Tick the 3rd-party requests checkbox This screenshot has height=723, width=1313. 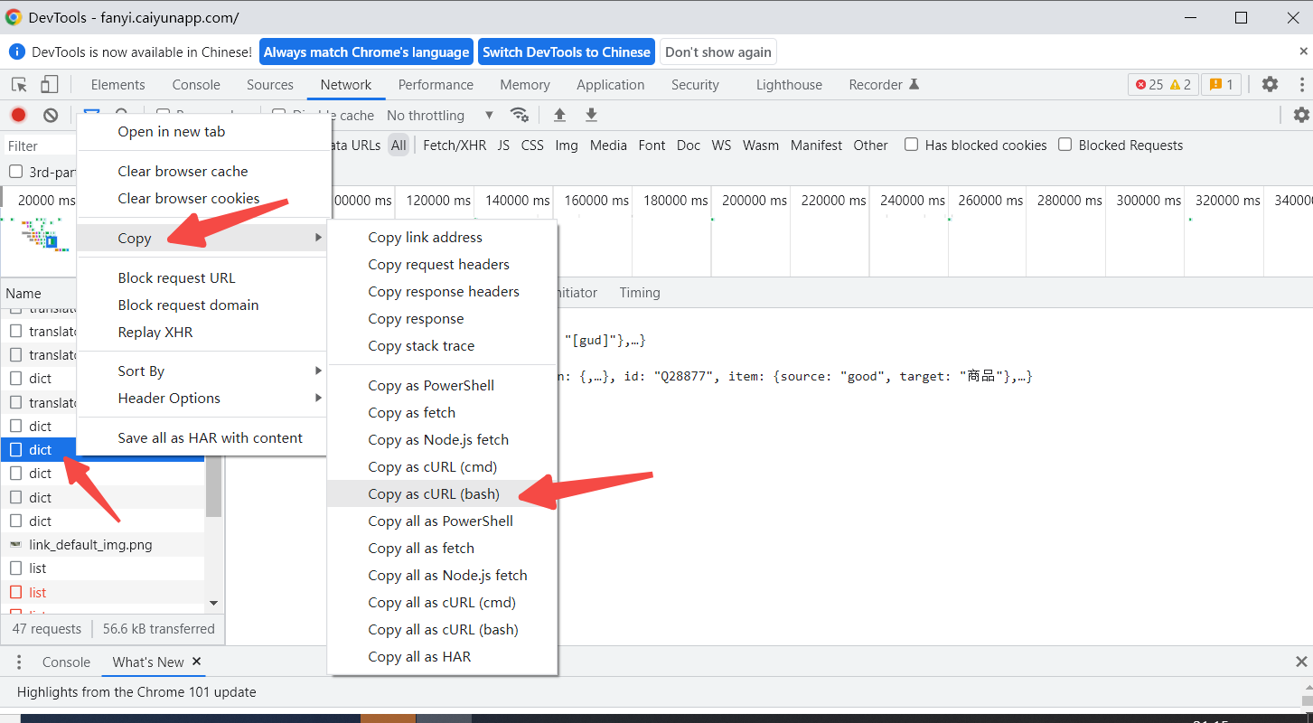[15, 172]
